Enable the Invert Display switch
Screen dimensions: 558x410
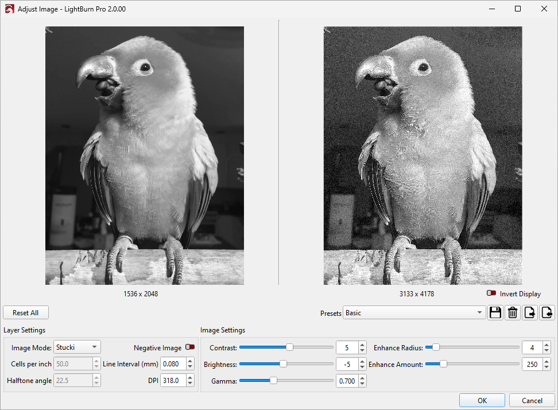coord(491,293)
